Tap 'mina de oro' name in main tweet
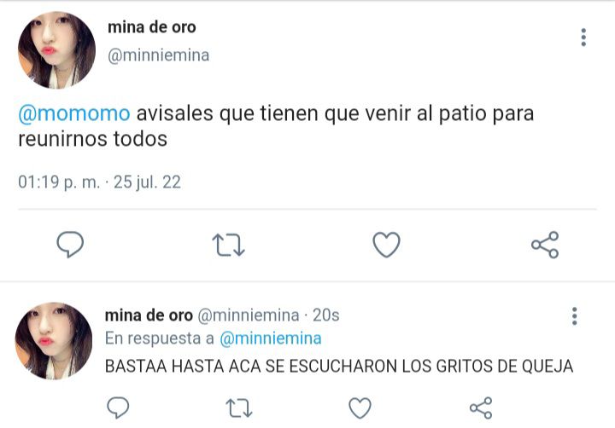615x428 pixels. coord(152,27)
